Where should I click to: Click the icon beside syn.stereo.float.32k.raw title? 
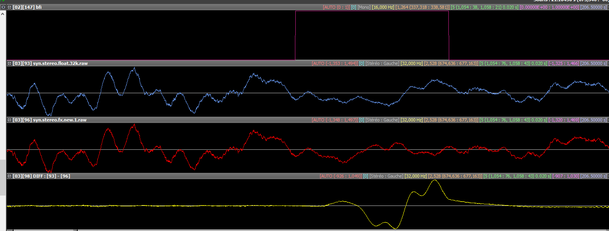pyautogui.click(x=10, y=63)
